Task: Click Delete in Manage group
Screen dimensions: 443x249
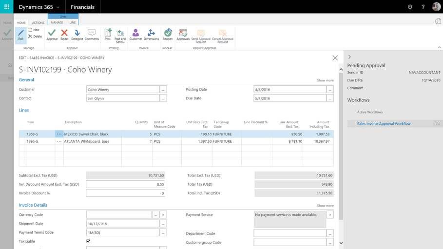Action: point(35,37)
